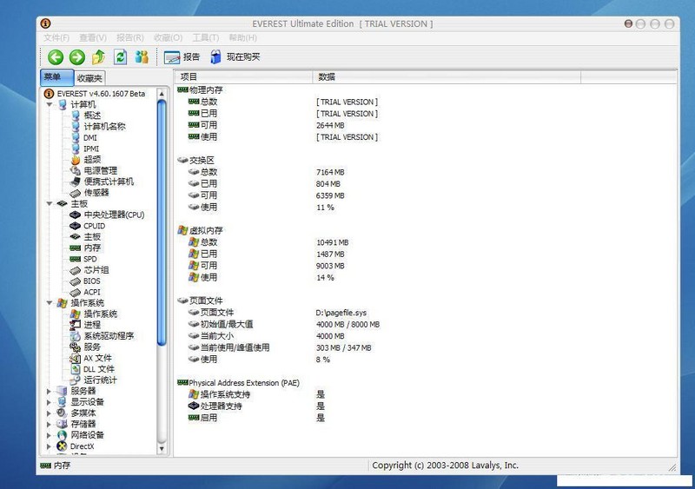Click the 内存 status bar label

(62, 466)
